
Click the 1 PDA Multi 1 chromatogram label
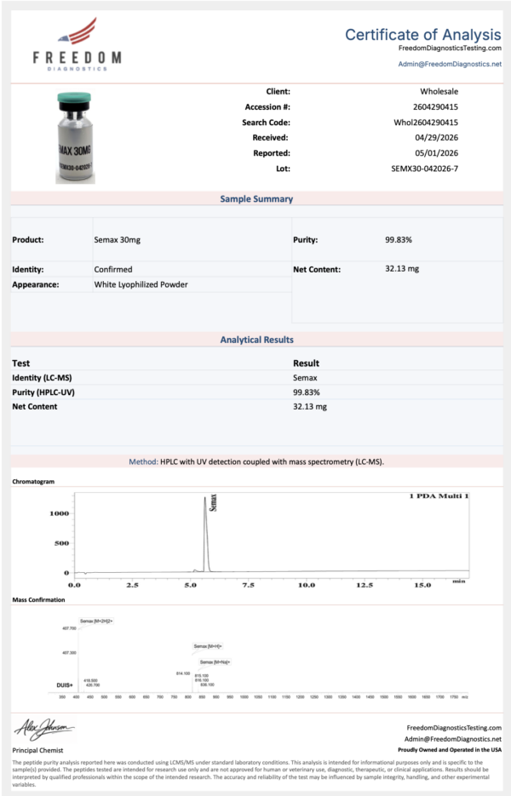[439, 496]
